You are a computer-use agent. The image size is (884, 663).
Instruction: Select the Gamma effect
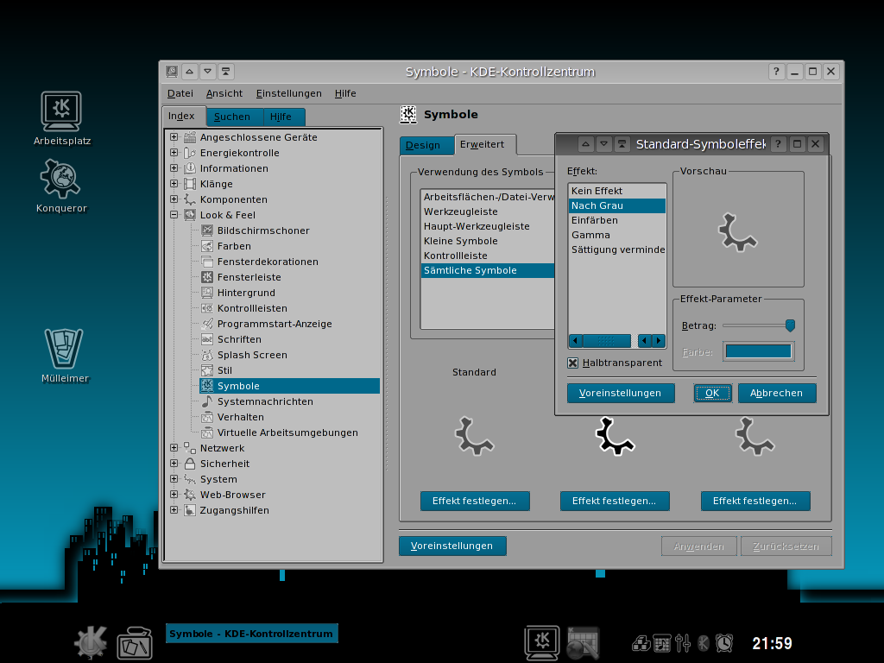pyautogui.click(x=616, y=235)
